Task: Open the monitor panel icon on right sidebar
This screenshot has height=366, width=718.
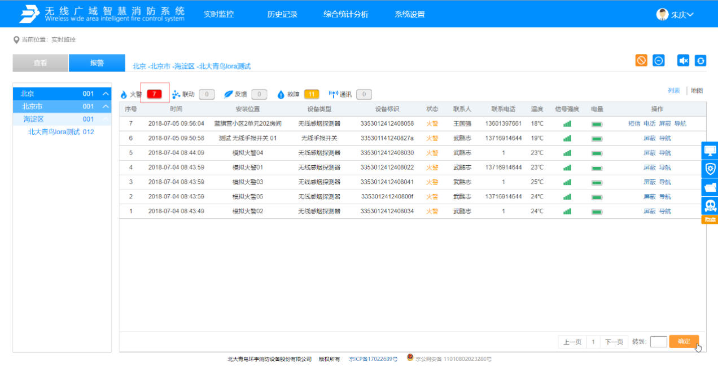Action: tap(709, 150)
